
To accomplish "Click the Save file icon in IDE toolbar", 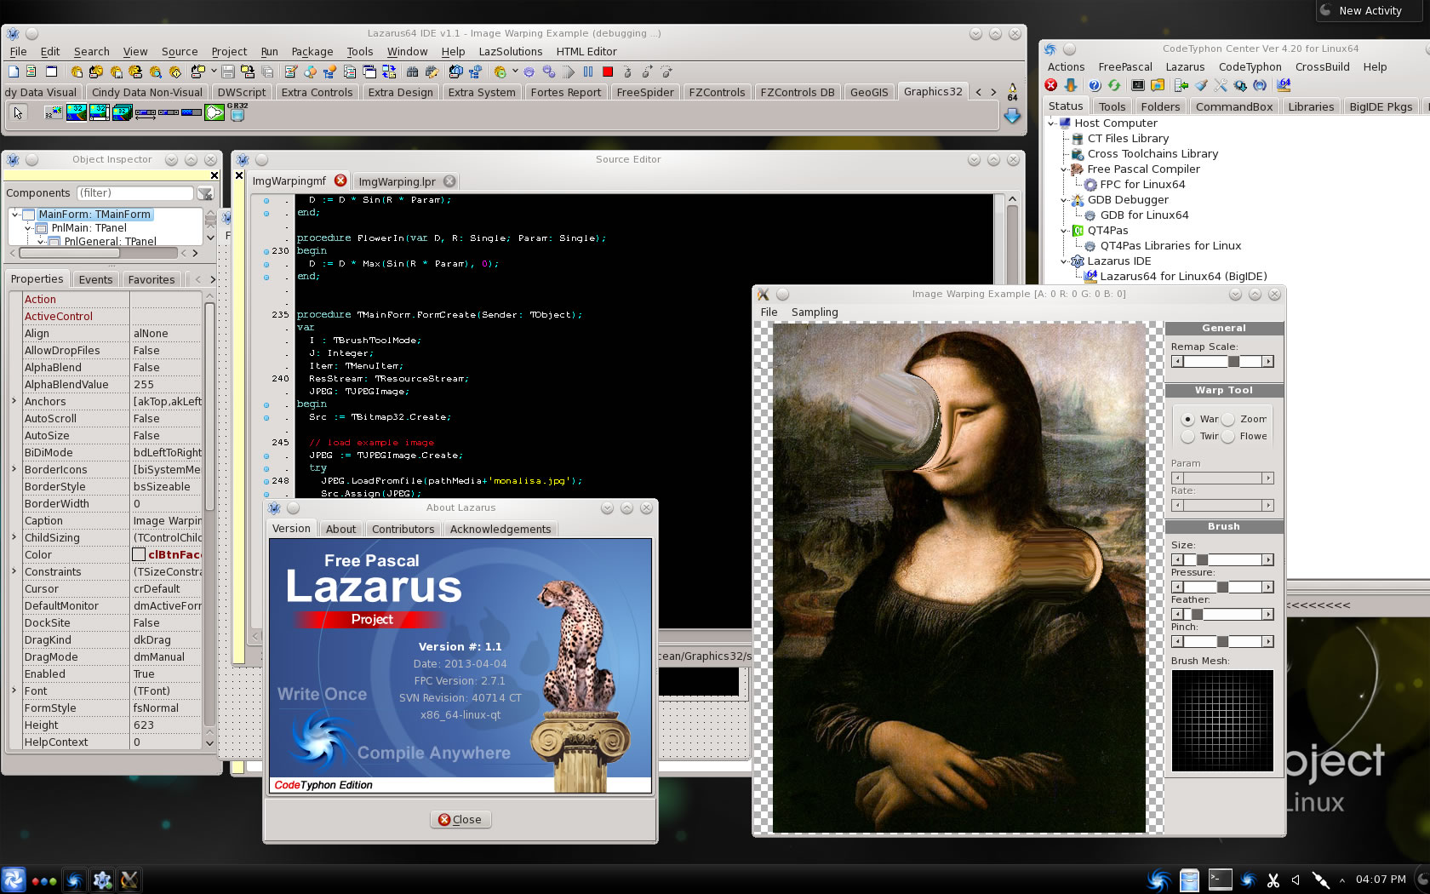I will pos(228,72).
